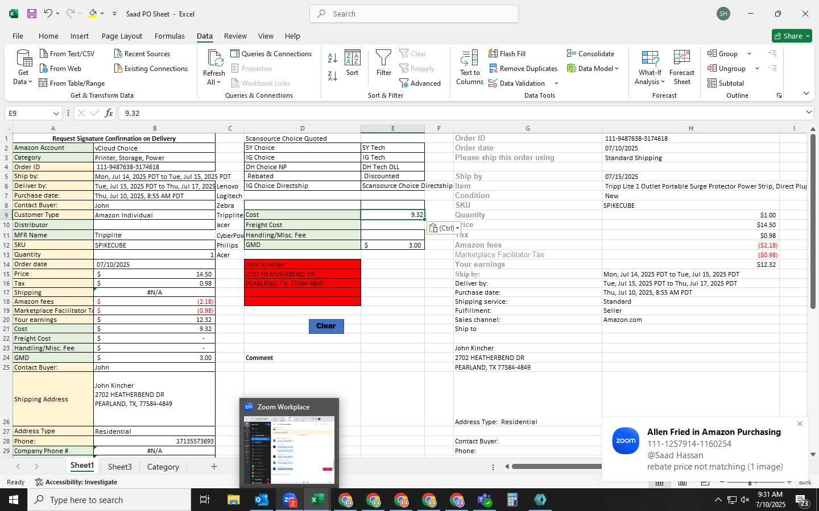The image size is (819, 511).
Task: Open Recent Sources
Action: pyautogui.click(x=142, y=54)
